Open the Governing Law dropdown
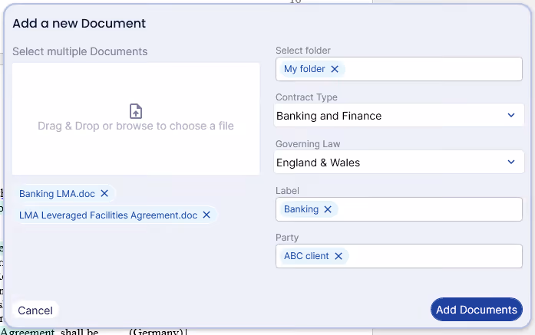Screen dimensions: 535x335 (399, 163)
